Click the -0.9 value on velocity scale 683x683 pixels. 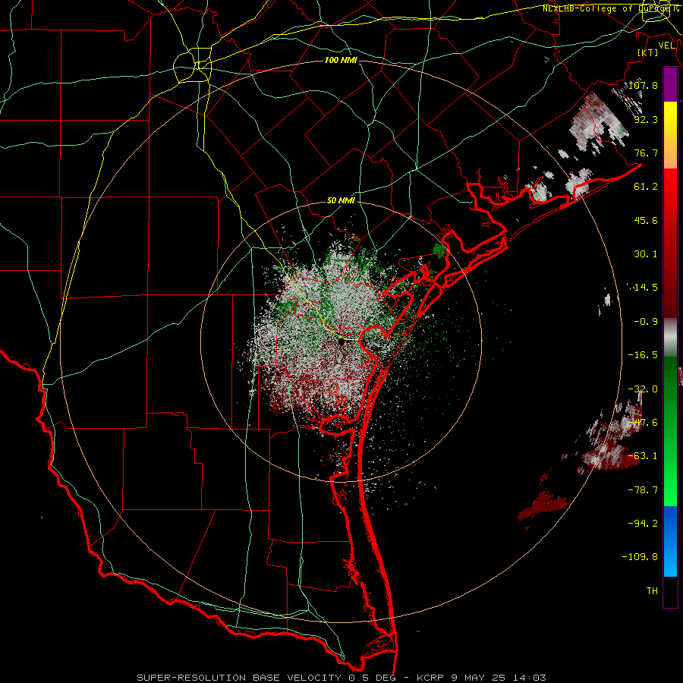click(x=646, y=322)
